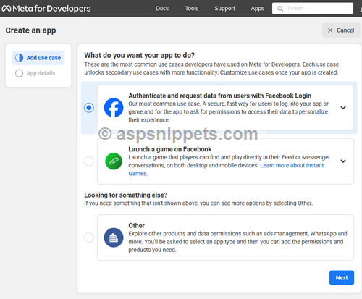Cancel app creation
362x299 pixels.
coord(341,30)
